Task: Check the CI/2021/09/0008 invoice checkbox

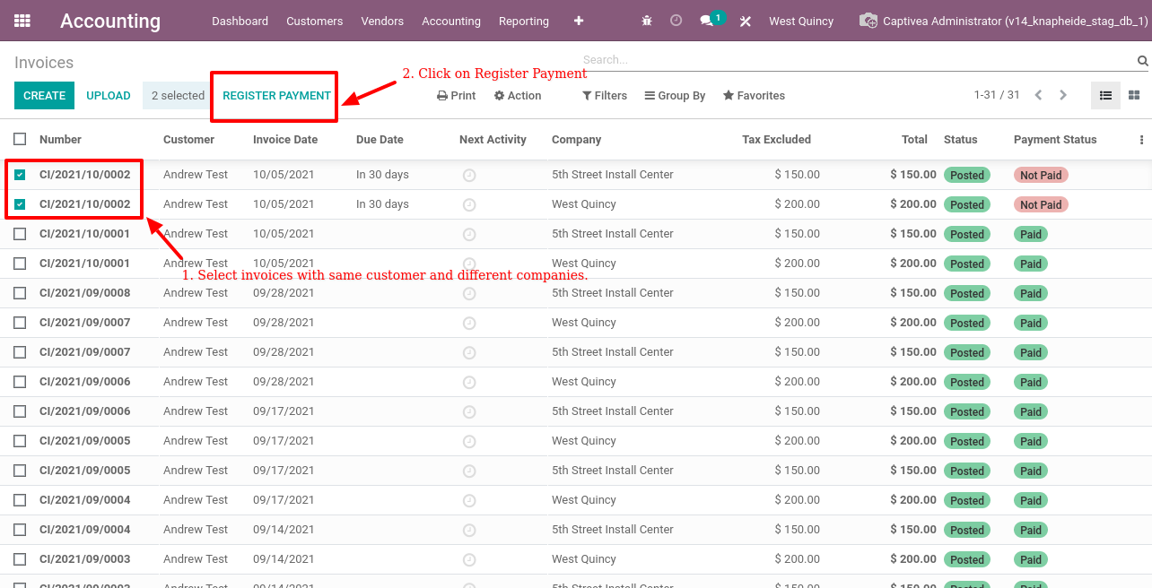Action: 20,293
